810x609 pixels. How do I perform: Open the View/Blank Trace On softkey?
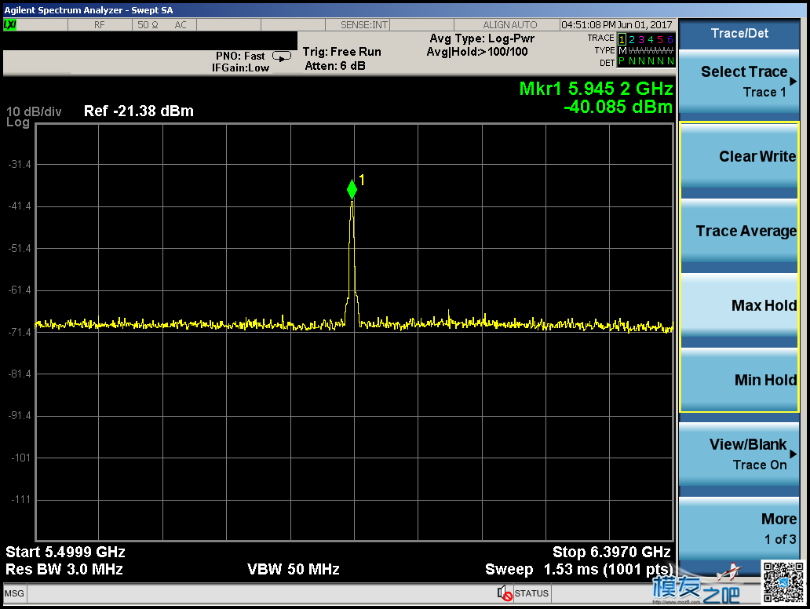click(x=739, y=454)
